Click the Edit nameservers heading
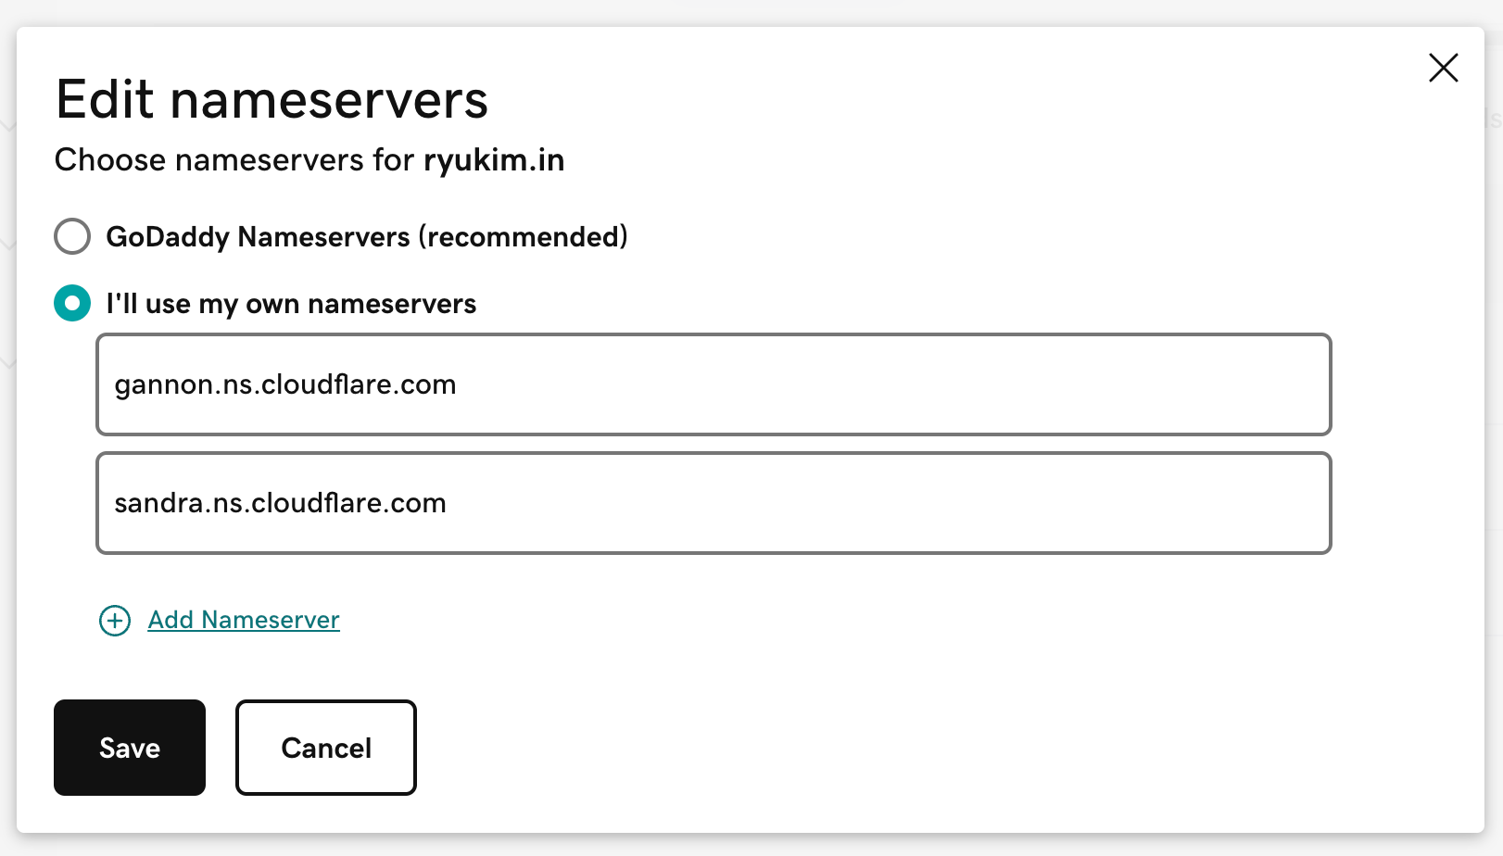1503x856 pixels. click(272, 99)
